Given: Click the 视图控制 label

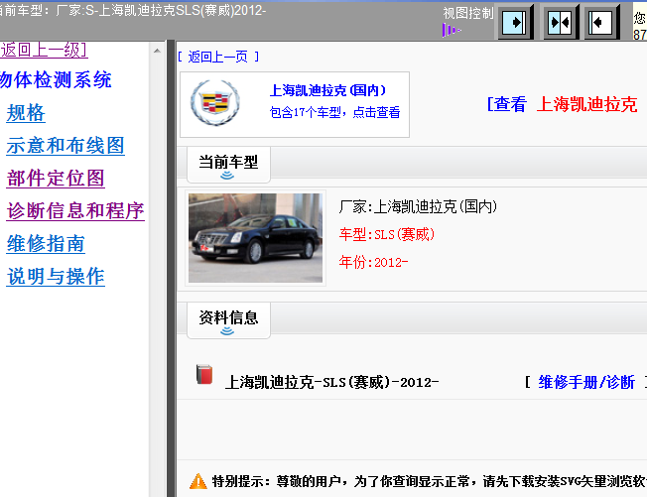Looking at the screenshot, I should point(468,13).
